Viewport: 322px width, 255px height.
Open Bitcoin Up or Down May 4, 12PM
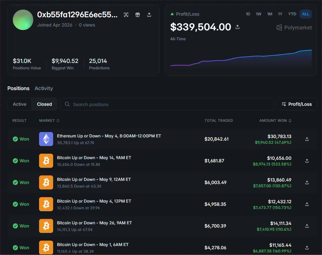click(94, 201)
